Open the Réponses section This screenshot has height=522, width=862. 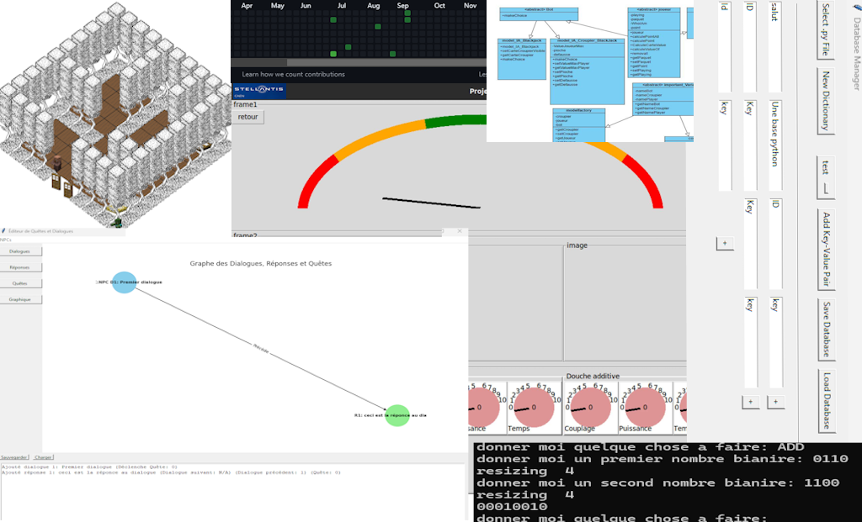coord(20,267)
